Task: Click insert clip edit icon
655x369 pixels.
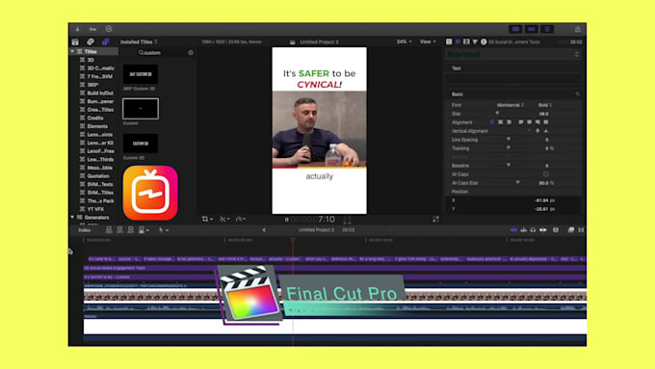Action: tap(119, 230)
